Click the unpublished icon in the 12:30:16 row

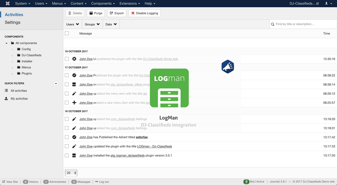(74, 59)
